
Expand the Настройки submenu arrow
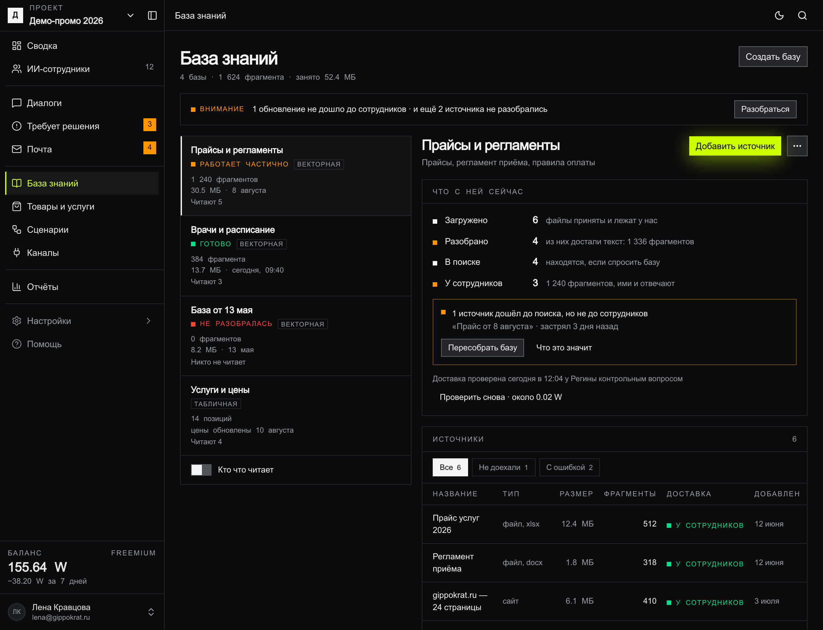(149, 321)
